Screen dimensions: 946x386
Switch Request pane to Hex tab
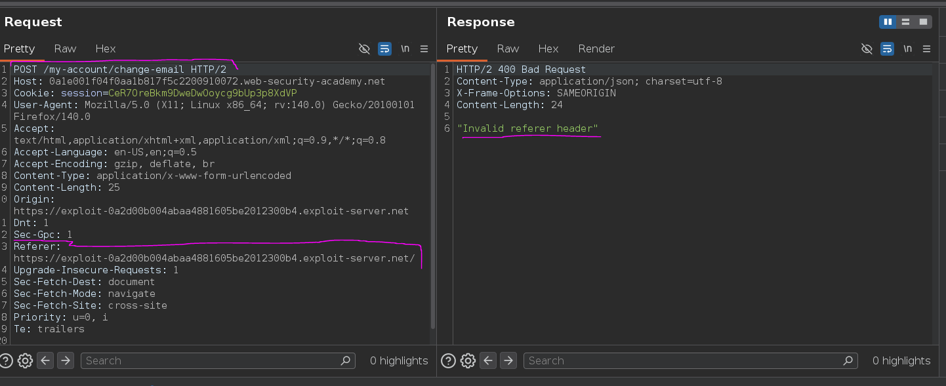pyautogui.click(x=106, y=48)
